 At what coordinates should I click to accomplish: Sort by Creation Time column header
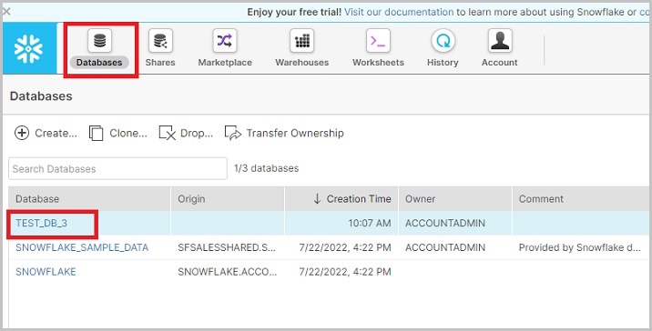point(341,199)
